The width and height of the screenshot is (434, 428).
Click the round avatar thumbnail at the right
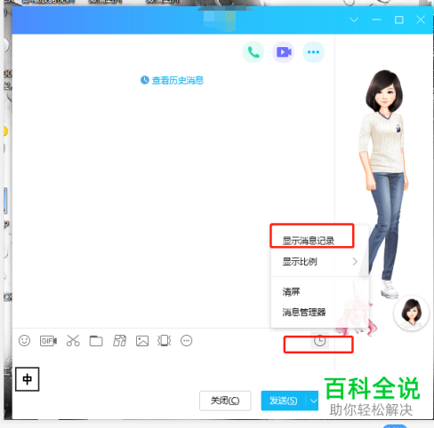412,313
